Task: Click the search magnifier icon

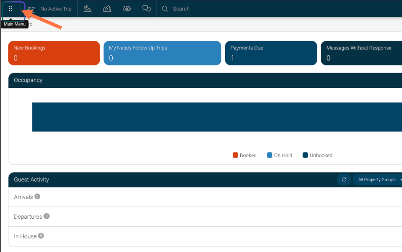Action: [165, 9]
